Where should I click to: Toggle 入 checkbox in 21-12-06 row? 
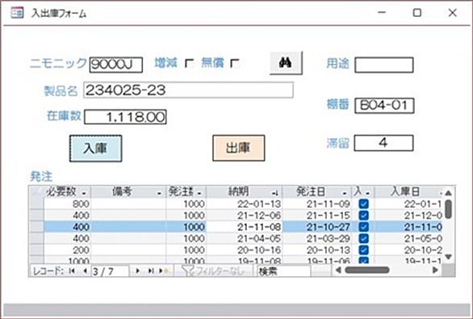click(364, 215)
